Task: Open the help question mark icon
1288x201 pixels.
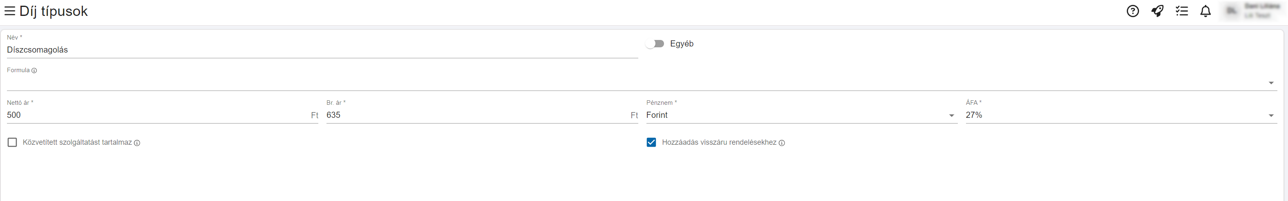Action: coord(1133,11)
